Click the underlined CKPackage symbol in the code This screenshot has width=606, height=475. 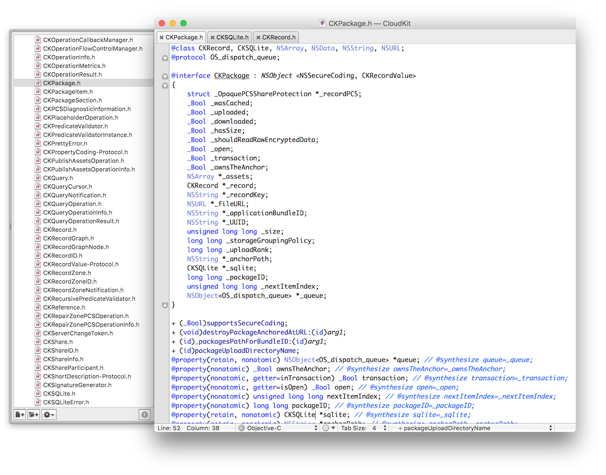click(x=231, y=75)
